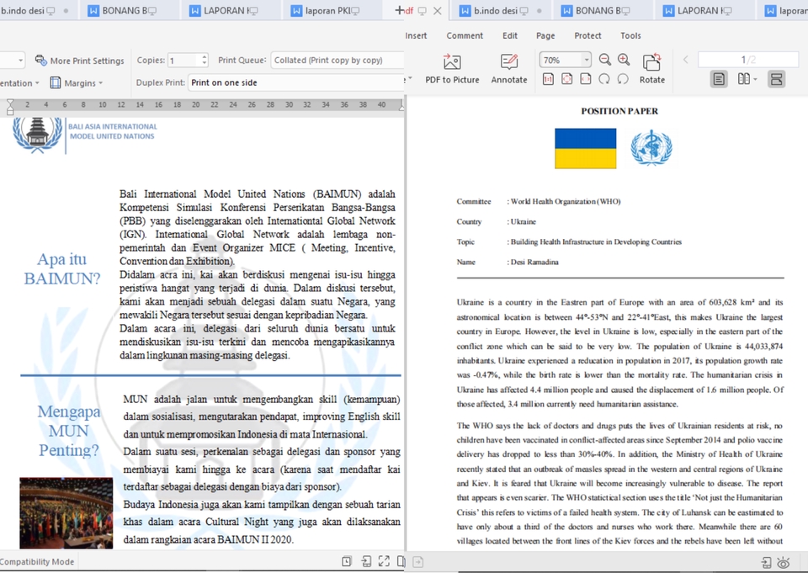
Task: Close the active pdf tab with X
Action: [x=438, y=11]
